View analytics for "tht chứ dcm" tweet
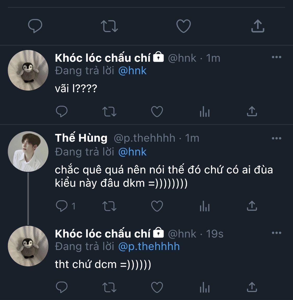This screenshot has height=300, width=293. (205, 288)
